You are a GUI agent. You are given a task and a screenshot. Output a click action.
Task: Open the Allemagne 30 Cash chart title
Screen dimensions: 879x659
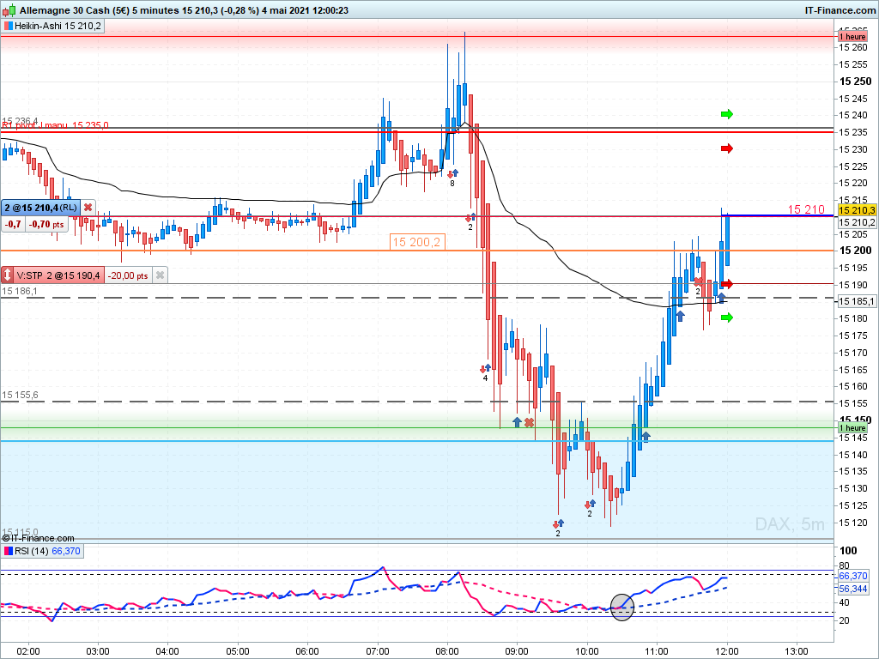184,10
